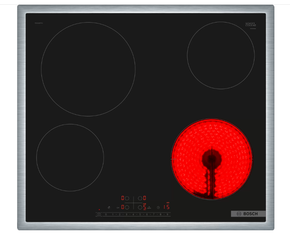Viewport: 290px width, 239px height.
Task: Click the large rear-left cooking zone
Action: click(88, 69)
